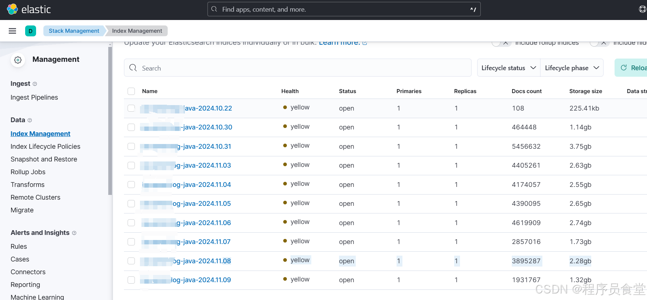The height and width of the screenshot is (300, 647).
Task: Open Machine Learning page
Action: pyautogui.click(x=37, y=297)
